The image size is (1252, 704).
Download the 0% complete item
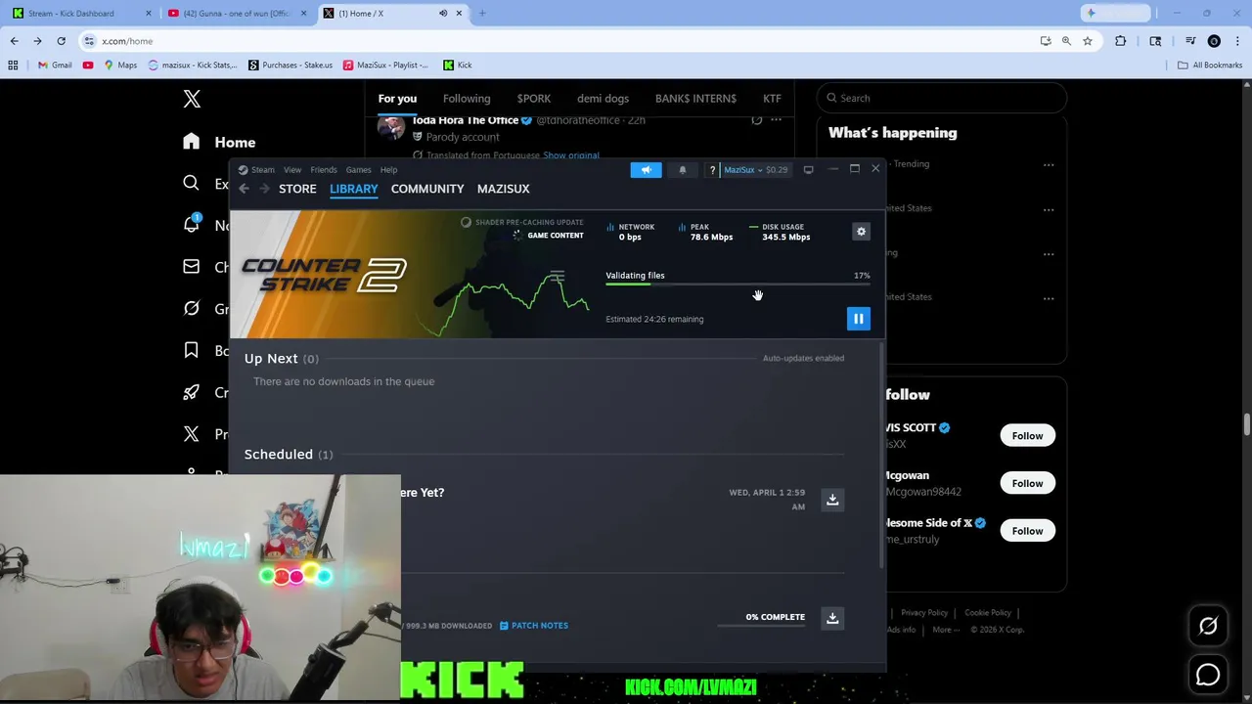point(832,618)
